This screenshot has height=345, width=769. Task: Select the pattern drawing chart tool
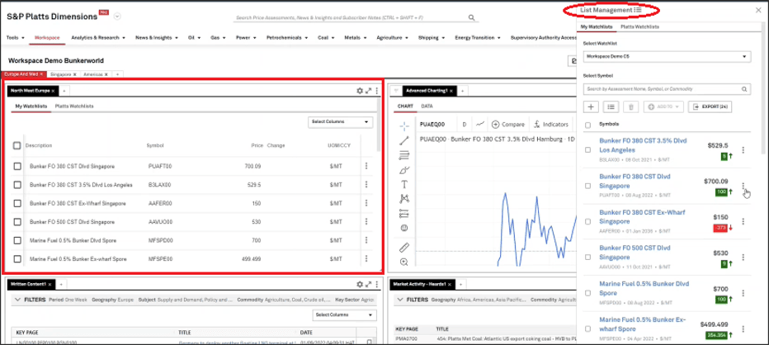[x=404, y=199]
